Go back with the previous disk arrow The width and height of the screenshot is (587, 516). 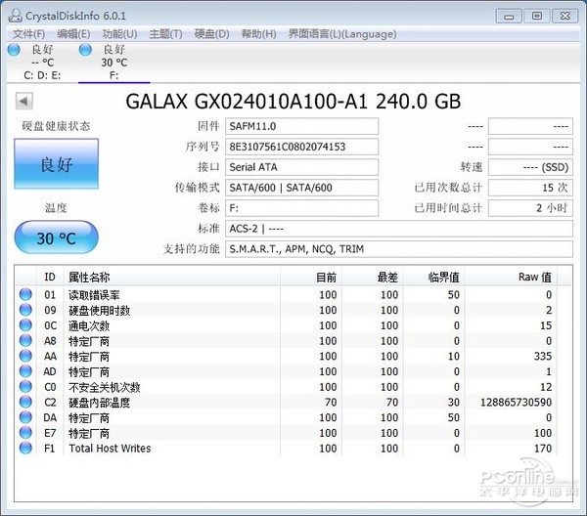coord(23,101)
